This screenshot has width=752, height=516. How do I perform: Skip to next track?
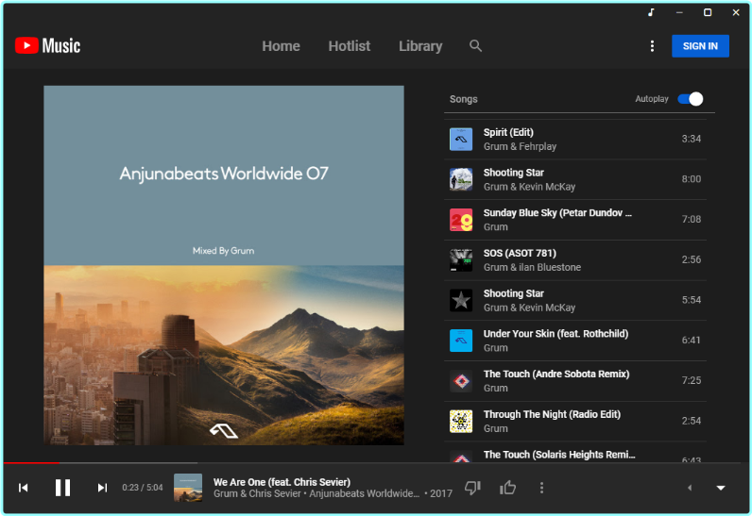tap(102, 488)
